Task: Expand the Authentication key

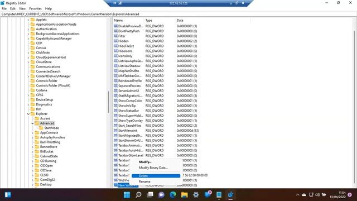Action: tap(28, 29)
